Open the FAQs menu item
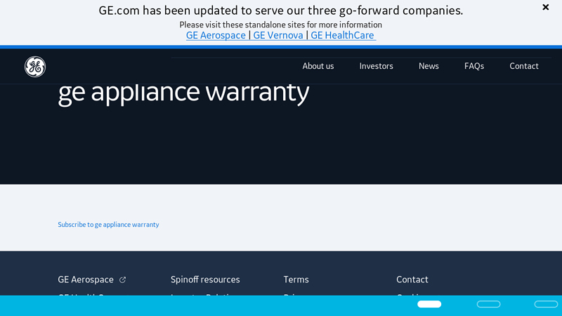Image resolution: width=562 pixels, height=316 pixels. tap(474, 66)
